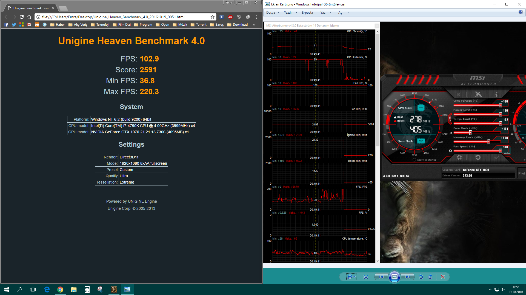The image size is (526, 295).
Task: Open Chrome's three-dot menu
Action: [x=257, y=17]
